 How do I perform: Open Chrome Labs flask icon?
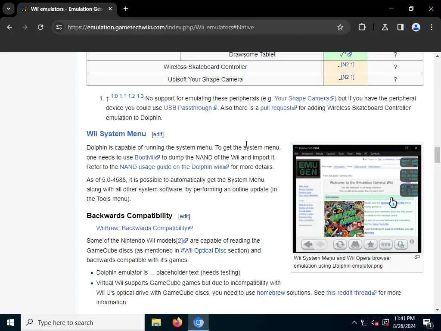coord(385,27)
